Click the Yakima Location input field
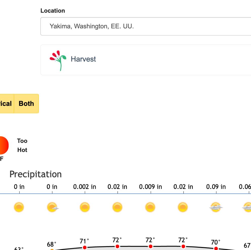 [146, 26]
